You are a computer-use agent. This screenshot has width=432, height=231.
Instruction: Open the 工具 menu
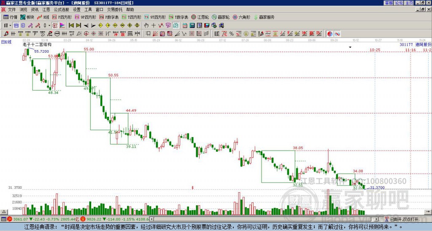click(x=88, y=10)
